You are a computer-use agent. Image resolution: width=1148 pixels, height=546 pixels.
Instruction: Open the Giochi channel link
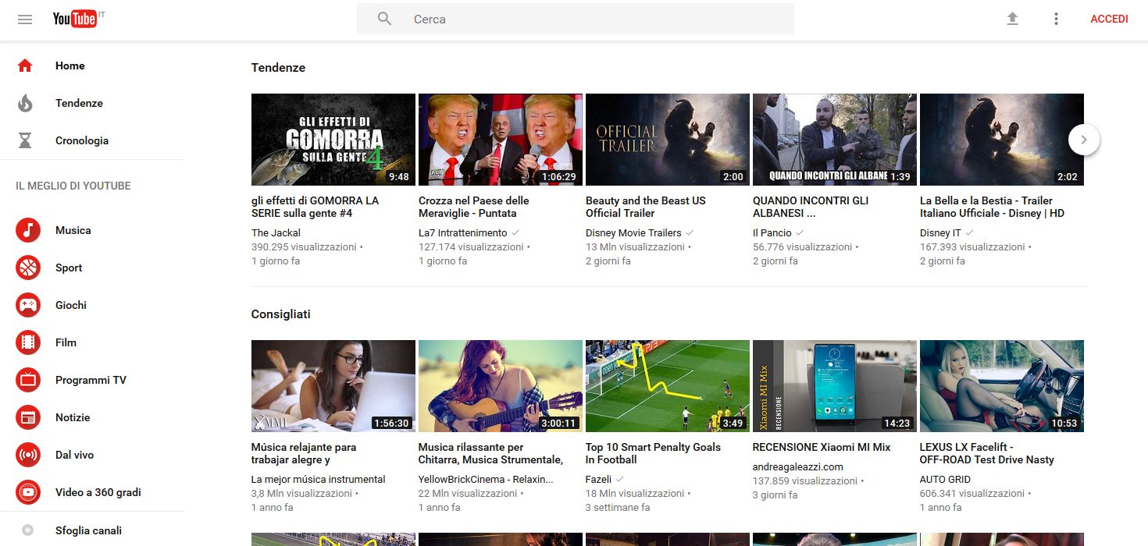click(71, 305)
